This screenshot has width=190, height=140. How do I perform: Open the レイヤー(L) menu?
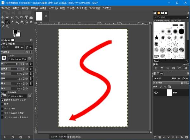(53, 8)
